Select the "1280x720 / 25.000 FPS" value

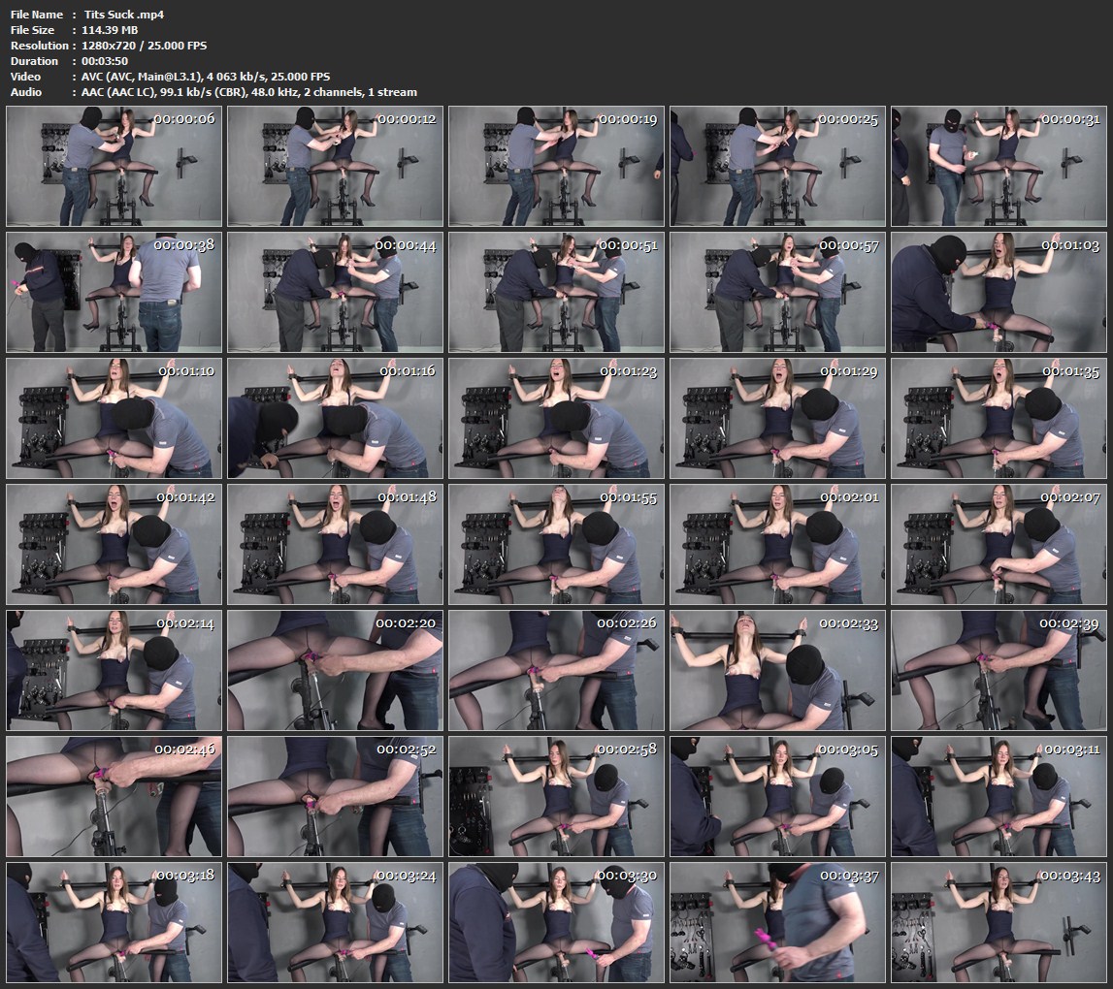[x=144, y=46]
